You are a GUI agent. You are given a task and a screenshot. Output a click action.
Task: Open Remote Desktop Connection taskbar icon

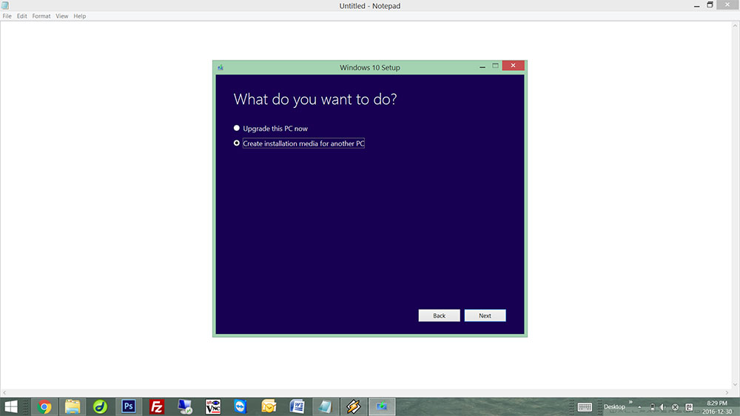[184, 406]
